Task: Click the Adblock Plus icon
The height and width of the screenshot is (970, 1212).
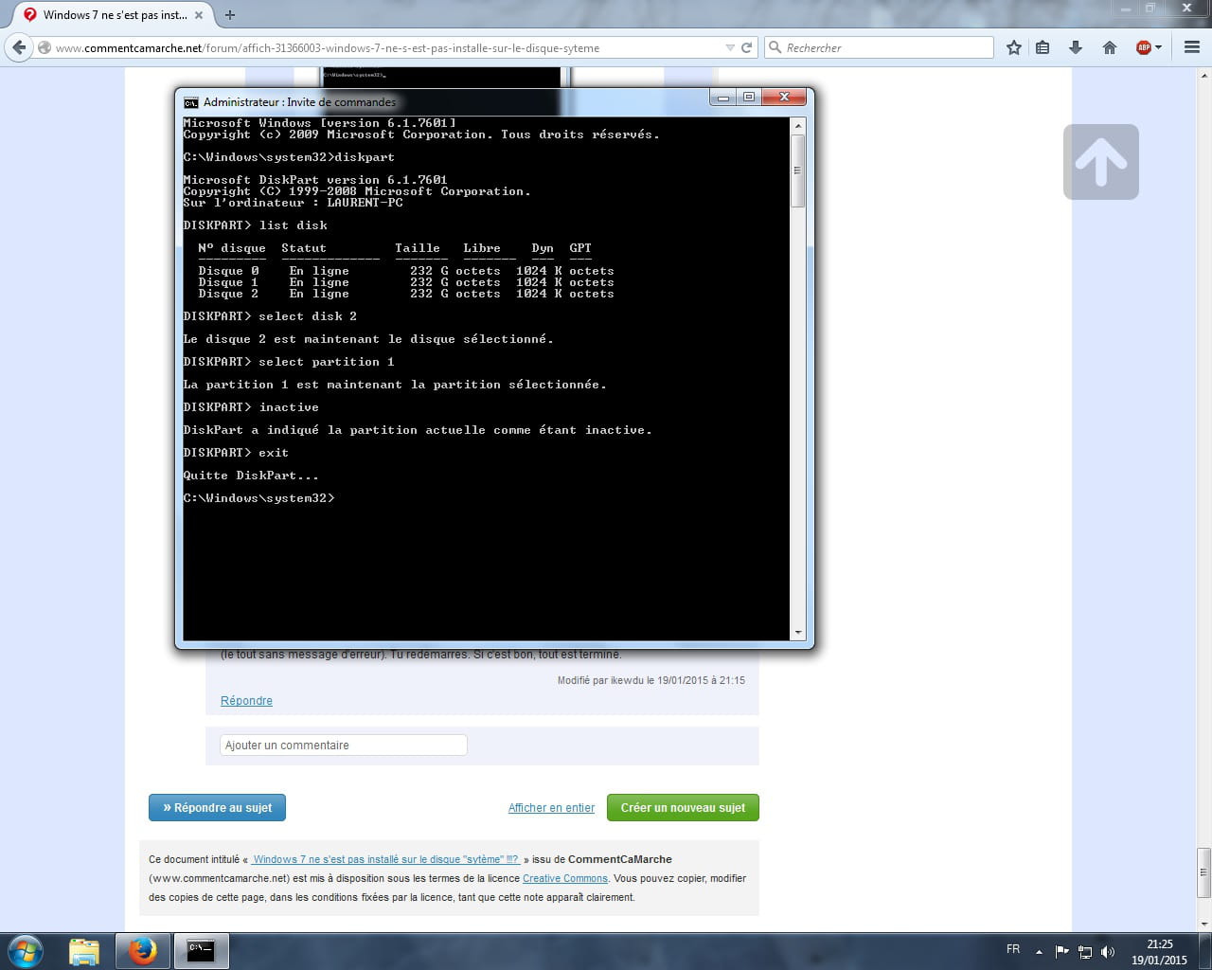Action: pyautogui.click(x=1143, y=47)
